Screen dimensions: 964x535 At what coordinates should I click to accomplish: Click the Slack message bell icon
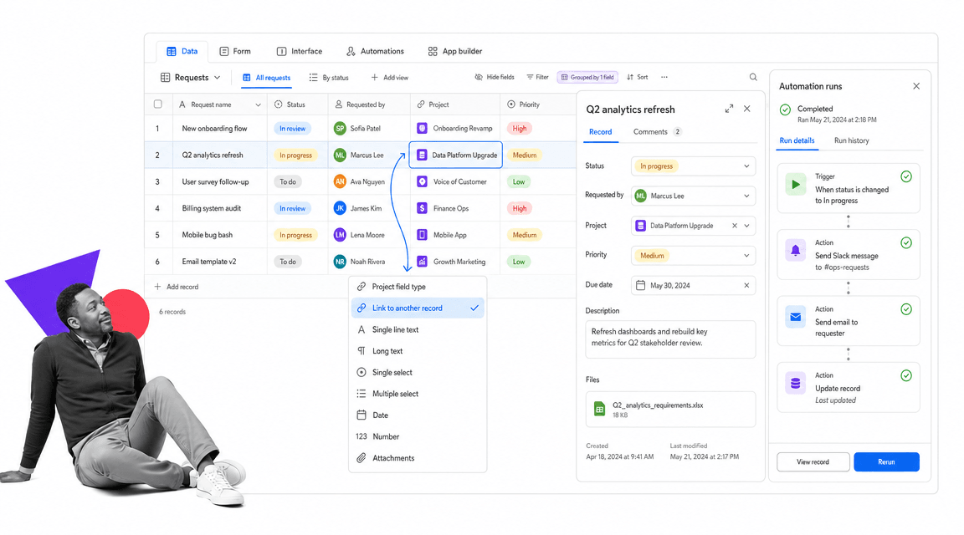[796, 251]
